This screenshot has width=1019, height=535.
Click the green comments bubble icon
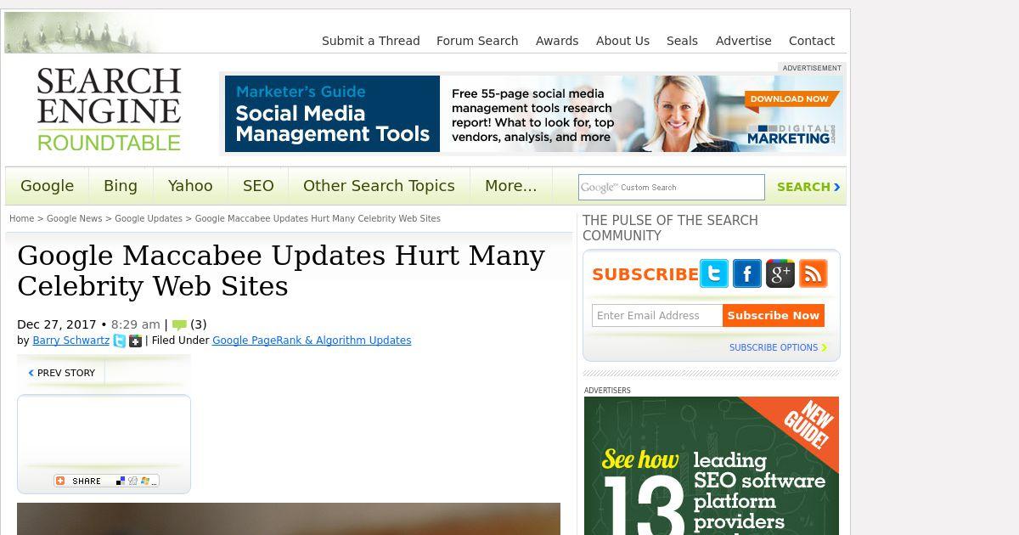click(x=179, y=324)
